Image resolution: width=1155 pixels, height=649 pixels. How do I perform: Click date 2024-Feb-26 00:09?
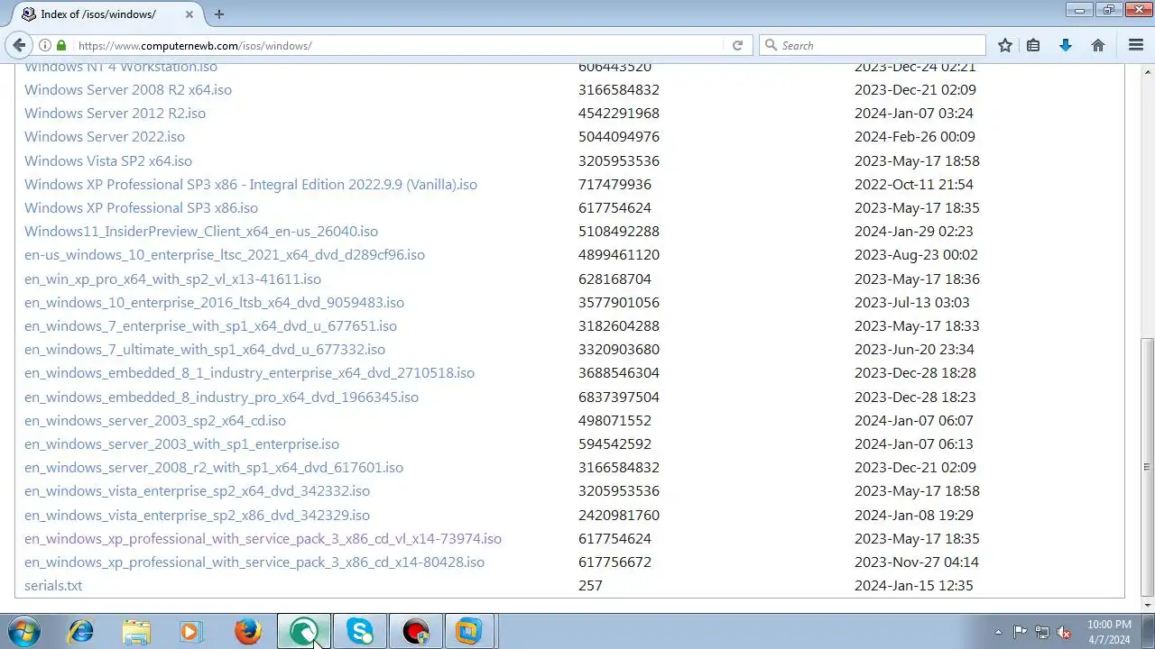click(x=915, y=136)
